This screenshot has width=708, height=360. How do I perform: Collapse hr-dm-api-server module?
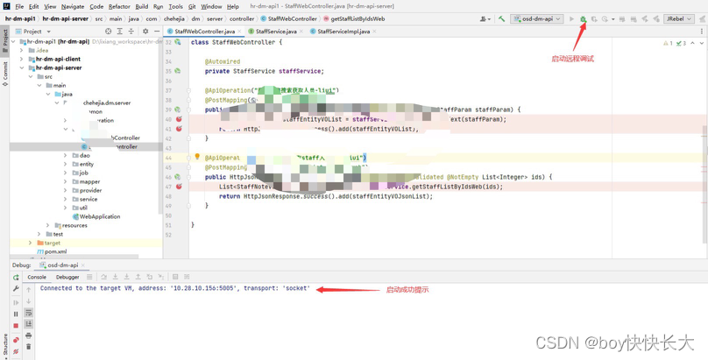(21, 67)
